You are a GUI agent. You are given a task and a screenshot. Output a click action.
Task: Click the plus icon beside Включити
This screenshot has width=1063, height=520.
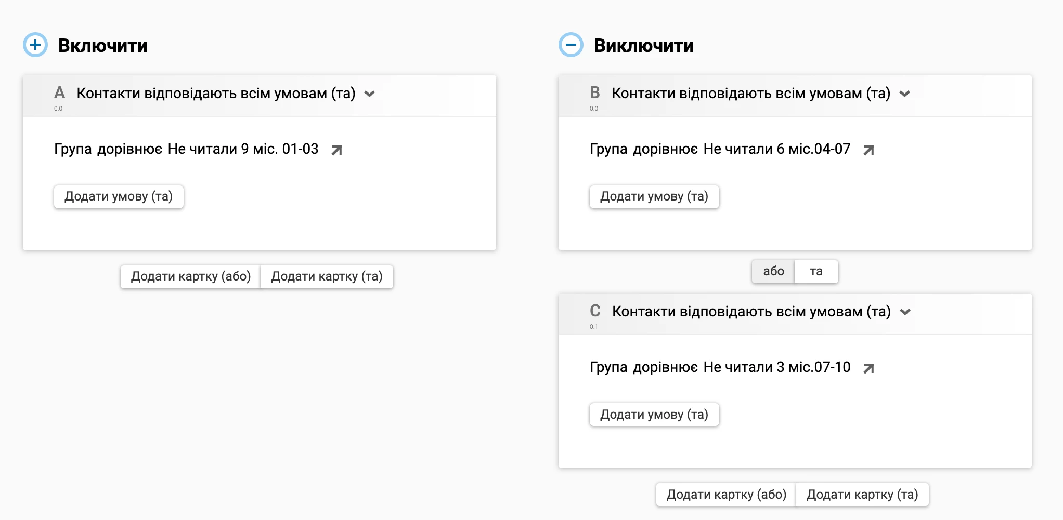click(x=35, y=45)
